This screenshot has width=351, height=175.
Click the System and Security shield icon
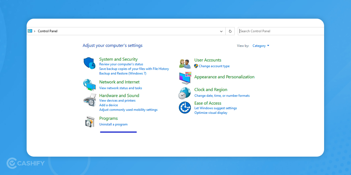click(89, 63)
